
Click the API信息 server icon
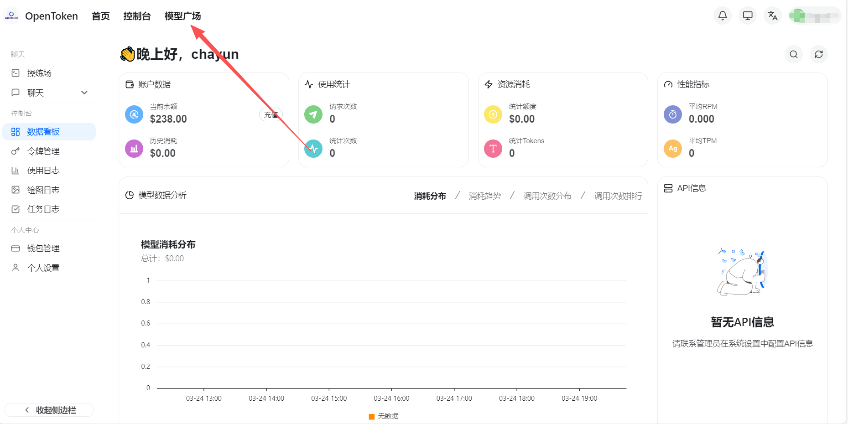(668, 188)
